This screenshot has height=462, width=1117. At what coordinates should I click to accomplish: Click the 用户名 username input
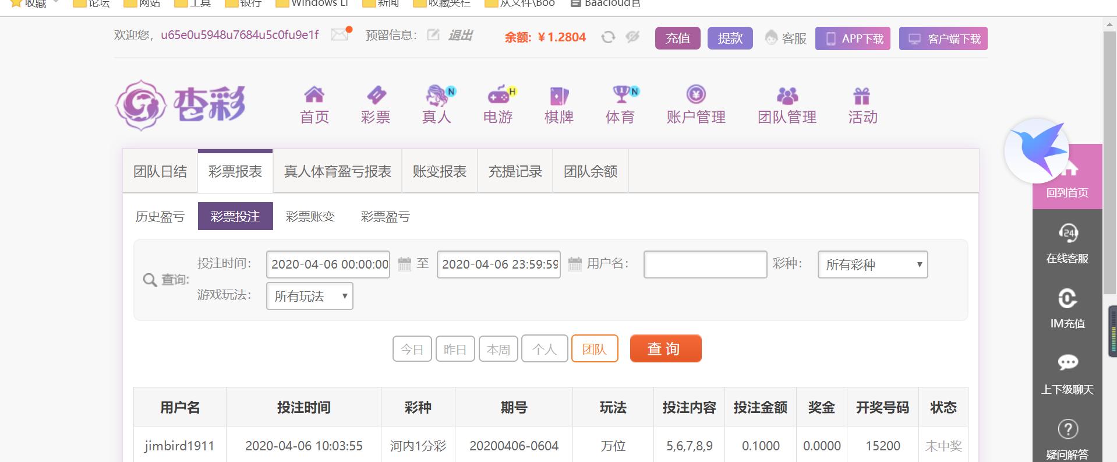[705, 264]
